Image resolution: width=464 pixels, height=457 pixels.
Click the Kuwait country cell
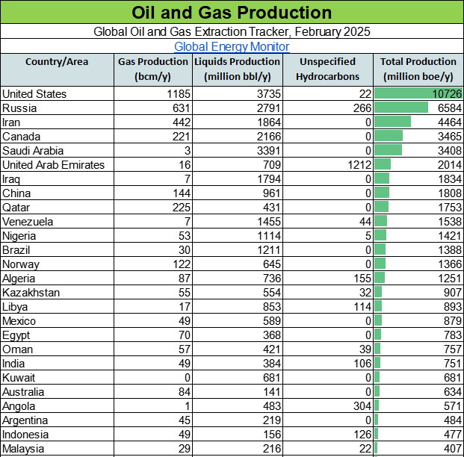[x=57, y=378]
